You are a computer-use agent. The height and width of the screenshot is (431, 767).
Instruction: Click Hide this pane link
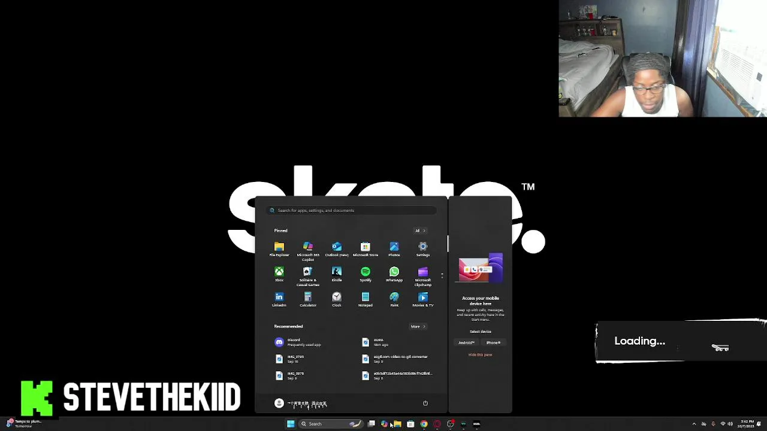pyautogui.click(x=480, y=354)
